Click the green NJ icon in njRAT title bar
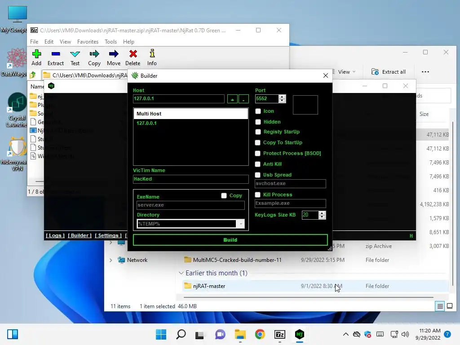The image size is (460, 345). click(x=51, y=86)
